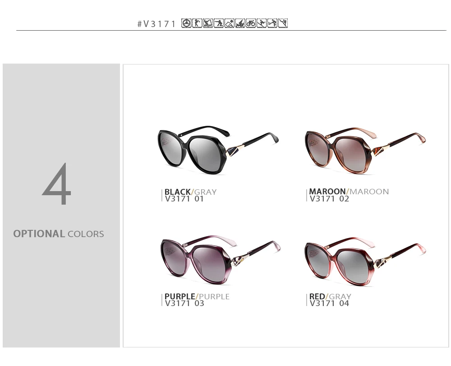
Task: Click the MAROON/MAROON color label
Action: (349, 192)
